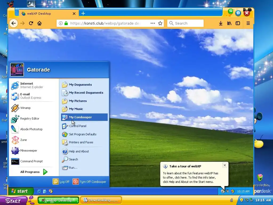
Task: Reload the current page
Action: pyautogui.click(x=31, y=23)
